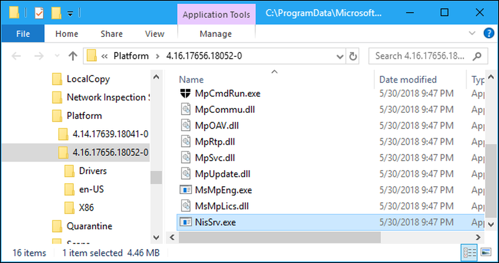Screen dimensions: 499x263
Task: Click the navigation pane scroll up arrow
Action: (x=156, y=77)
